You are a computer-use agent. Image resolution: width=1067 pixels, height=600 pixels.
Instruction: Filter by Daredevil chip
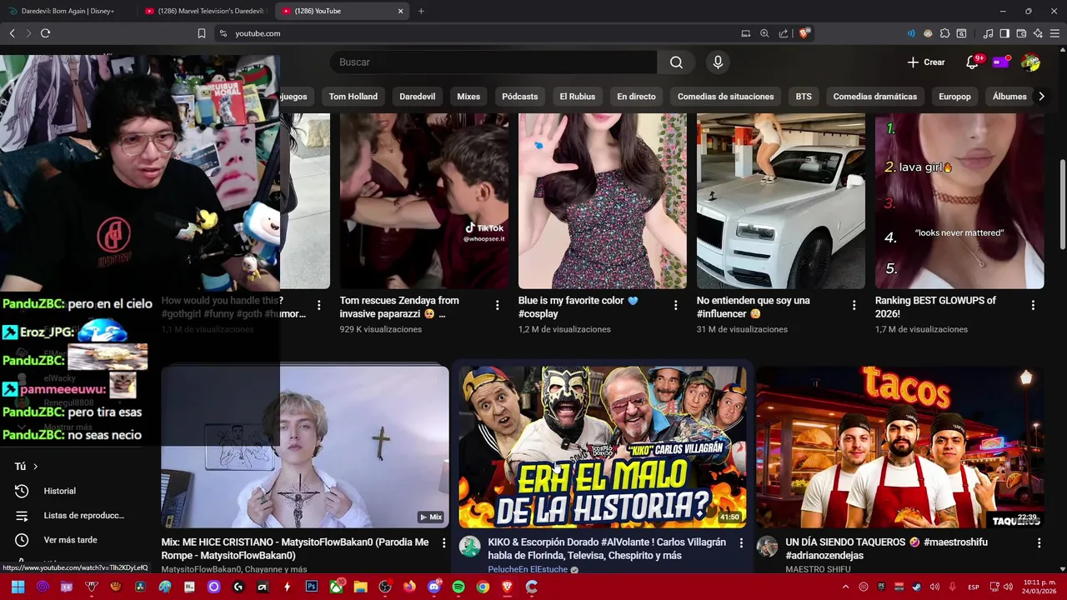tap(417, 97)
